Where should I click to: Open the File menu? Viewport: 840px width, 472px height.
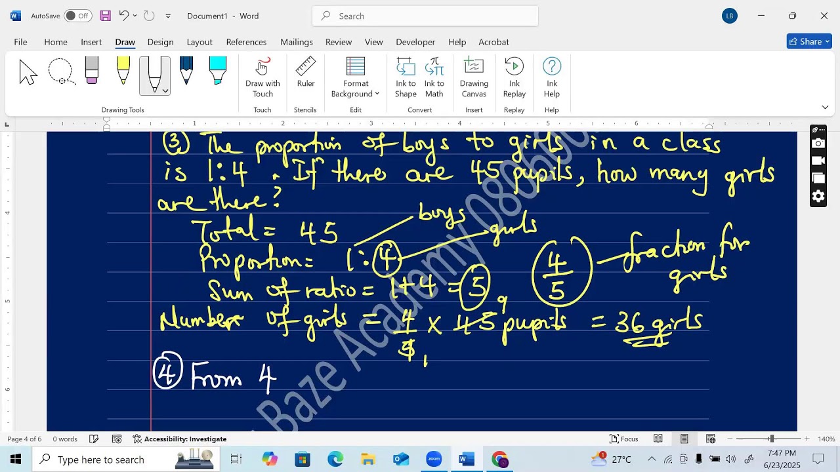[x=20, y=42]
